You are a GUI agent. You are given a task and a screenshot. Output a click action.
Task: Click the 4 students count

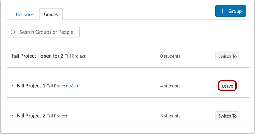pos(170,86)
